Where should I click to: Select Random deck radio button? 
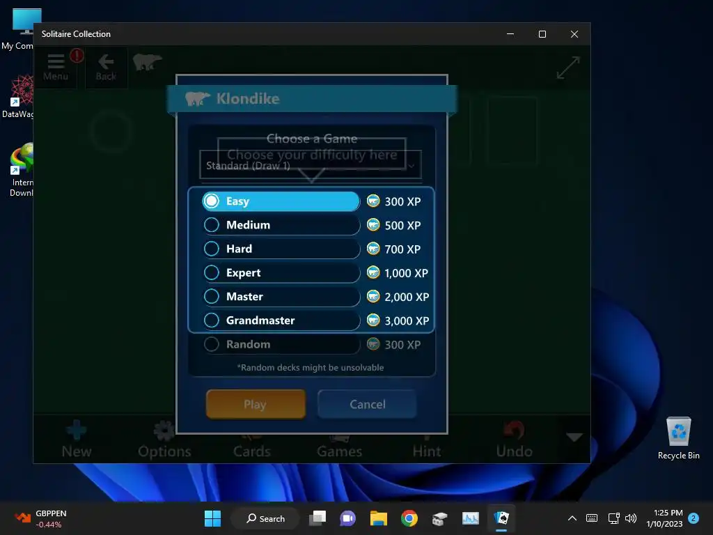[x=212, y=344]
